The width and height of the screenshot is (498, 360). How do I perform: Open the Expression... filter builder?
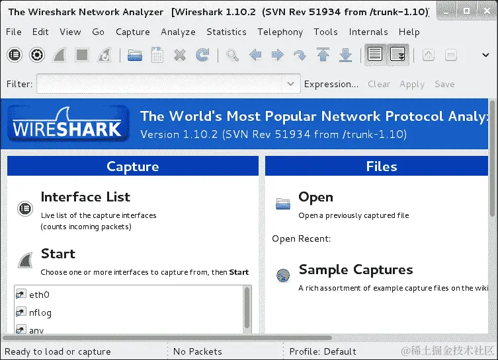(331, 84)
